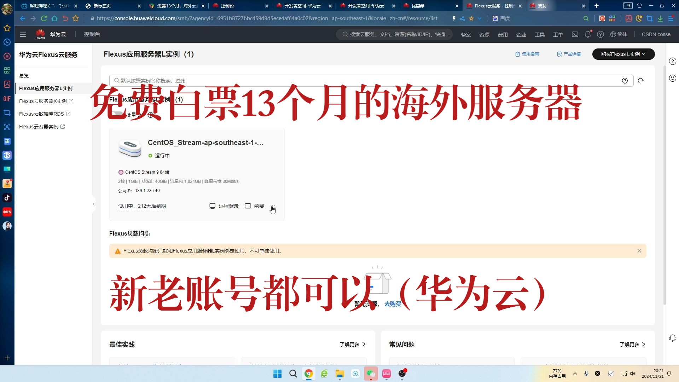
Task: Click browser download icon
Action: pyautogui.click(x=660, y=18)
